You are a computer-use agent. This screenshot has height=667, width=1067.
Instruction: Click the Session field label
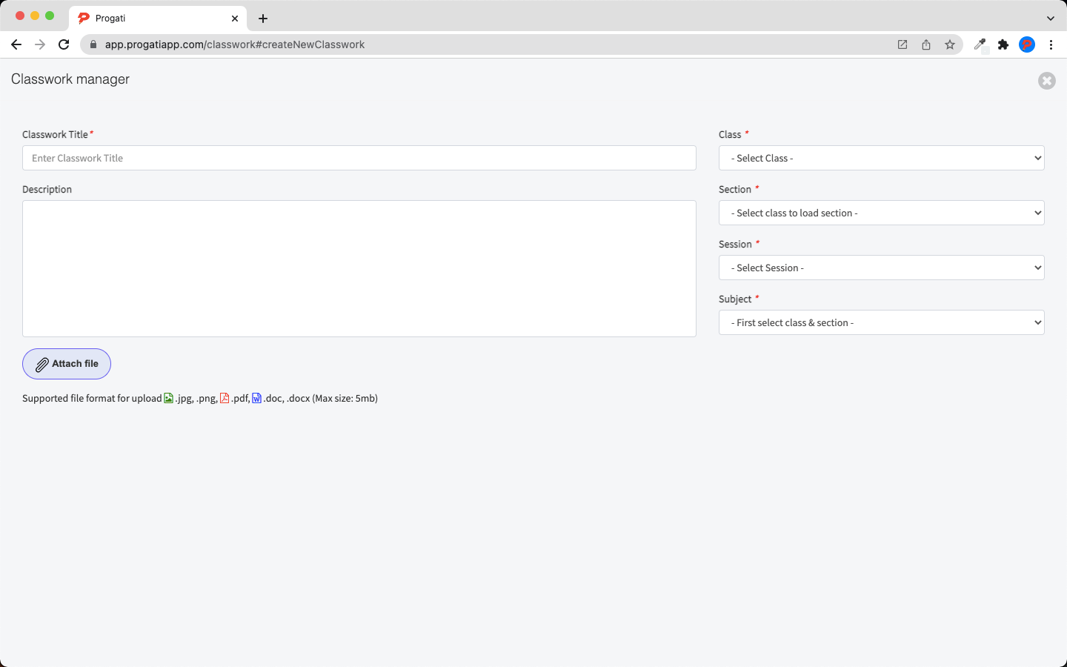coord(735,244)
